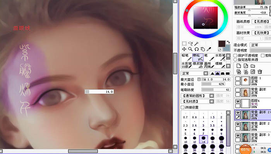Select the rectangular selection tool
Screen dimensions: 271x154
pyautogui.click(x=184, y=43)
